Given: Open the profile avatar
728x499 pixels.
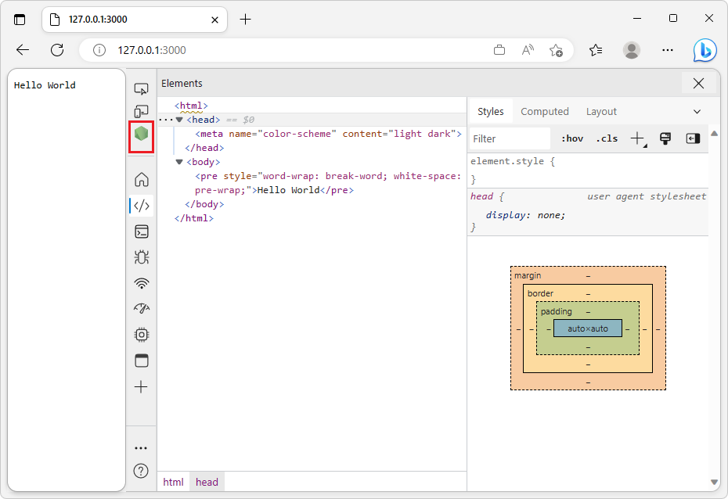Looking at the screenshot, I should (x=632, y=50).
